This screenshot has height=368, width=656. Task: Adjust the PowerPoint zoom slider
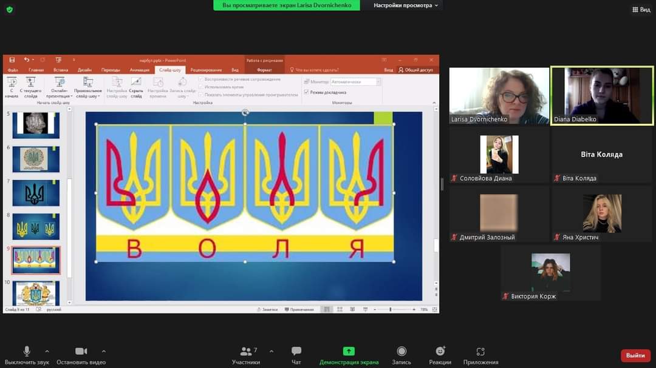point(391,309)
